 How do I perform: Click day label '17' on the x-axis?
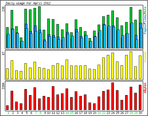point(81,113)
